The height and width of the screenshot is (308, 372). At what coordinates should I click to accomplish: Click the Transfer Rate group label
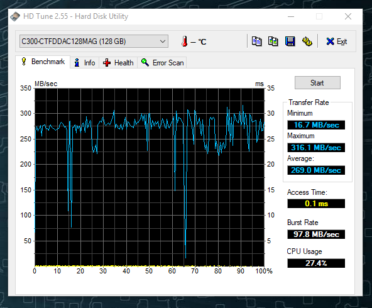click(x=309, y=102)
